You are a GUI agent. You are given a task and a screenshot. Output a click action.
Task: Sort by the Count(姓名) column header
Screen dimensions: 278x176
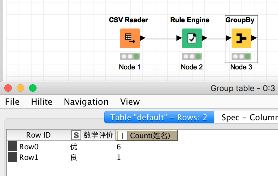[x=147, y=135]
